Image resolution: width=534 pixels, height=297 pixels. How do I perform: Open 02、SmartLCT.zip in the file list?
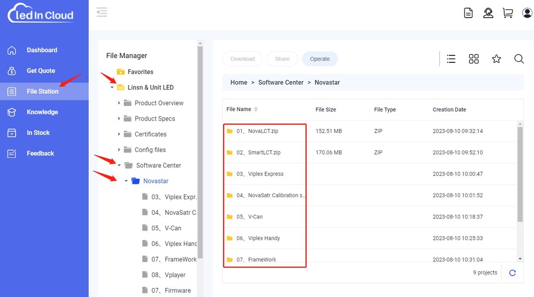(x=259, y=152)
